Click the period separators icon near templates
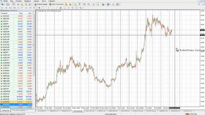The height and width of the screenshot is (115, 205). pos(113,4)
